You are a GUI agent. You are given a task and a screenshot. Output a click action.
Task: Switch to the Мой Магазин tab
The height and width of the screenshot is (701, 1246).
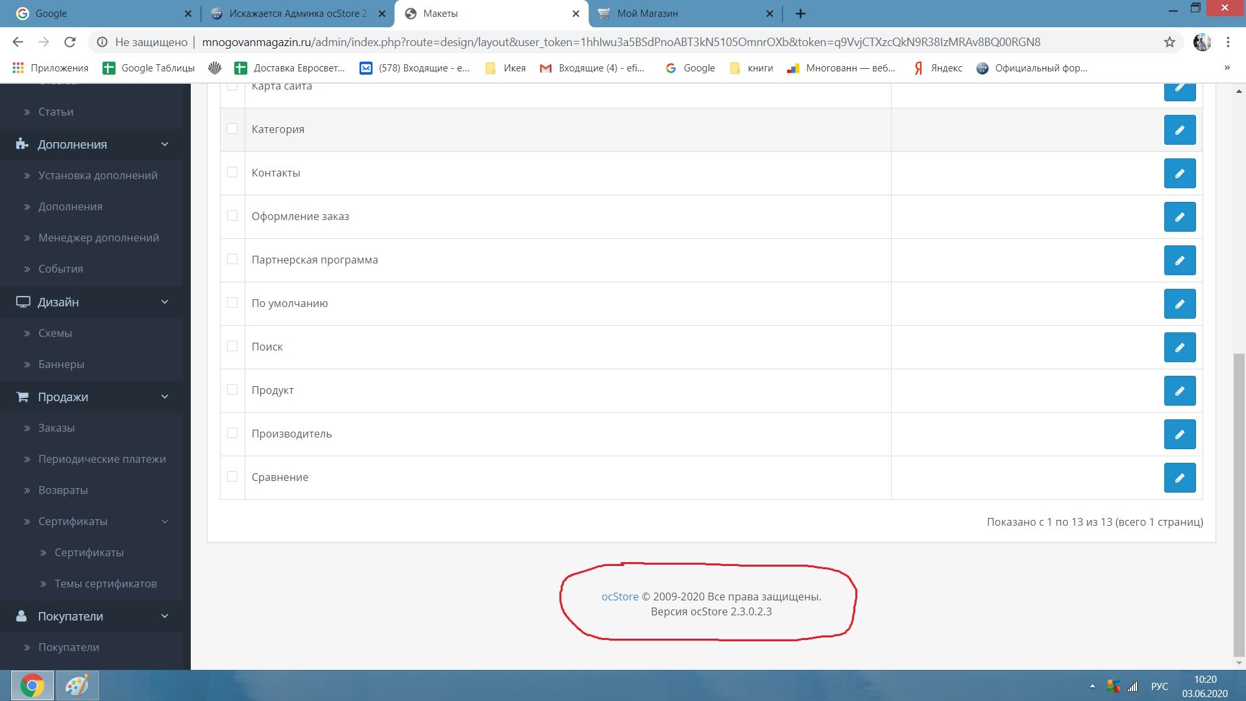tap(685, 14)
